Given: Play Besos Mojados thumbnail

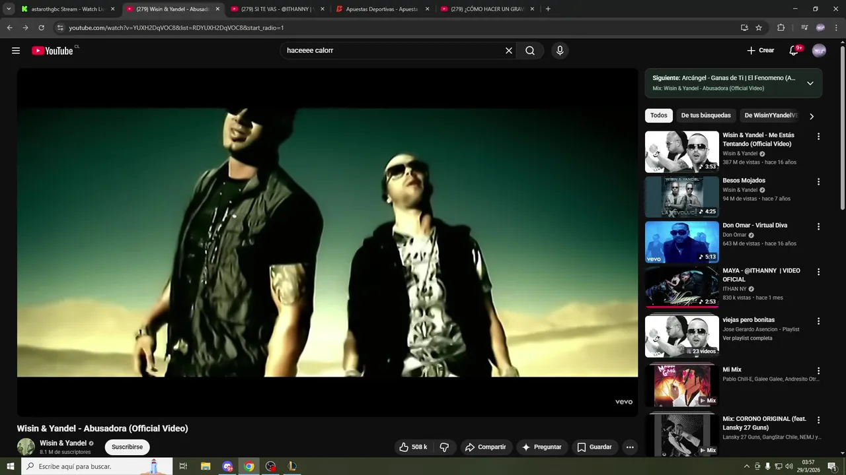Looking at the screenshot, I should [681, 197].
